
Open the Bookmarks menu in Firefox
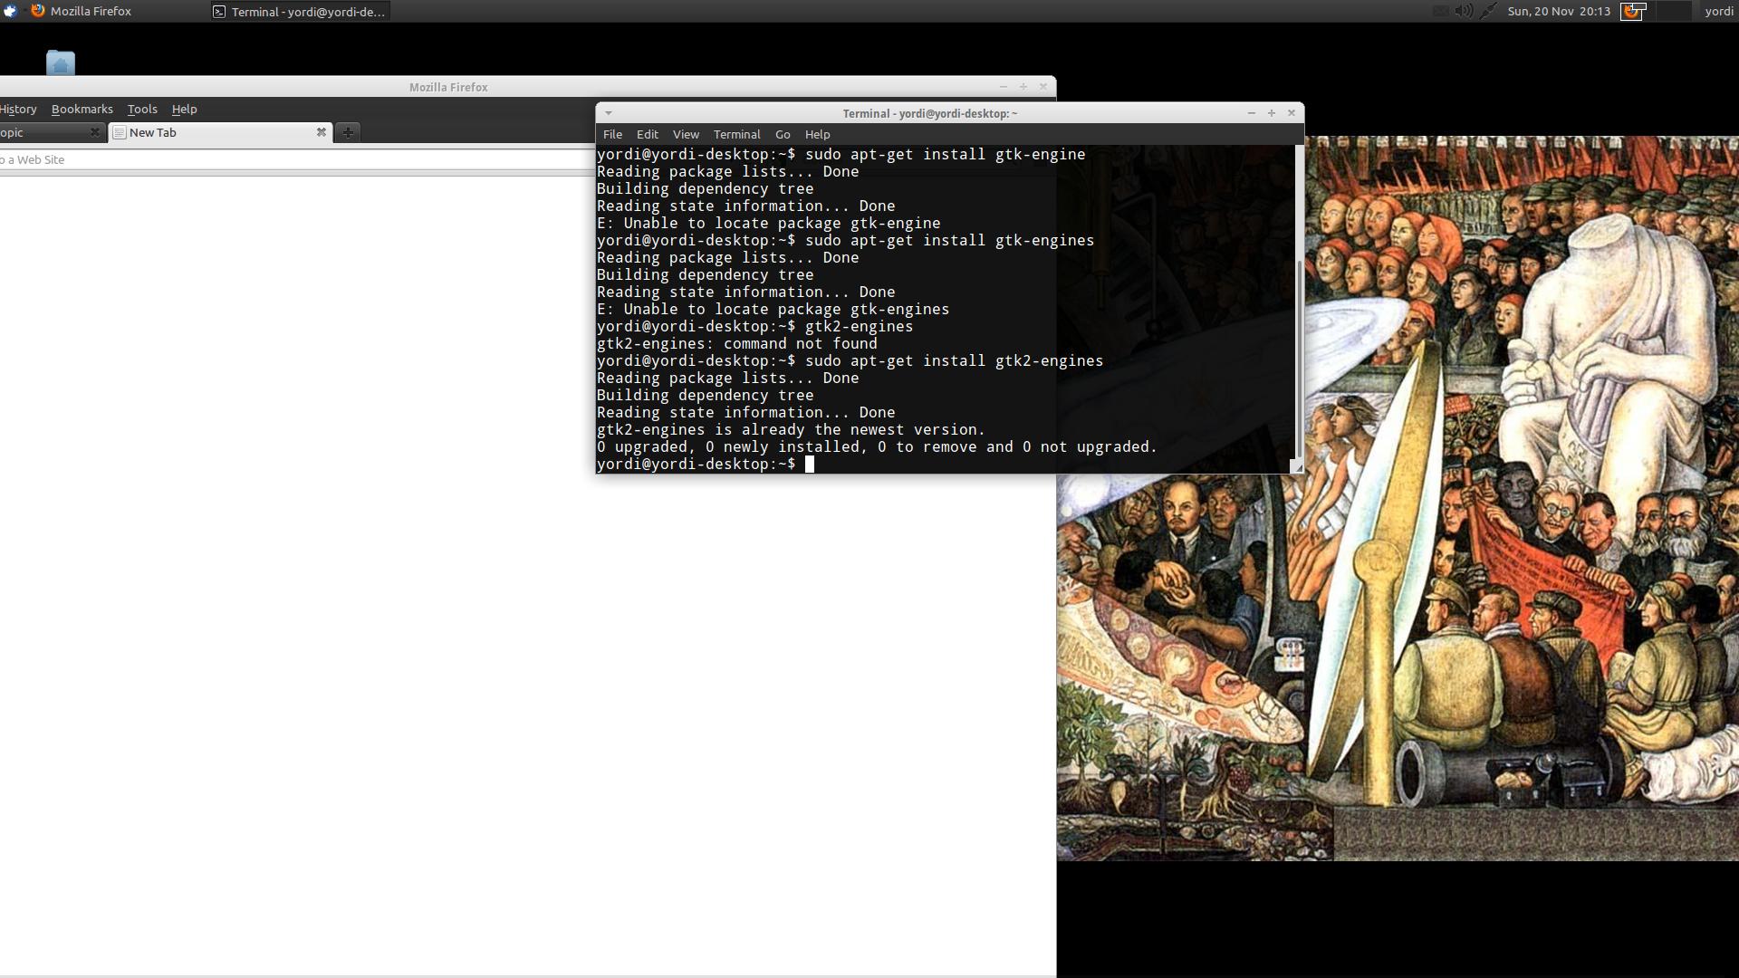[x=82, y=109]
